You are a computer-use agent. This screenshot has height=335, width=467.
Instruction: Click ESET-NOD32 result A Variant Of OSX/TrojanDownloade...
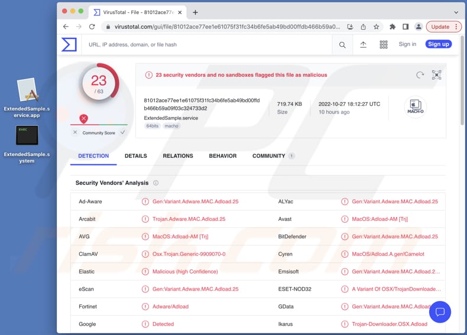pos(397,289)
